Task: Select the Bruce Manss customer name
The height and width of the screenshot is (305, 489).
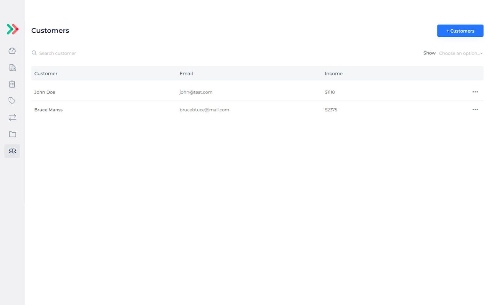Action: pos(48,110)
